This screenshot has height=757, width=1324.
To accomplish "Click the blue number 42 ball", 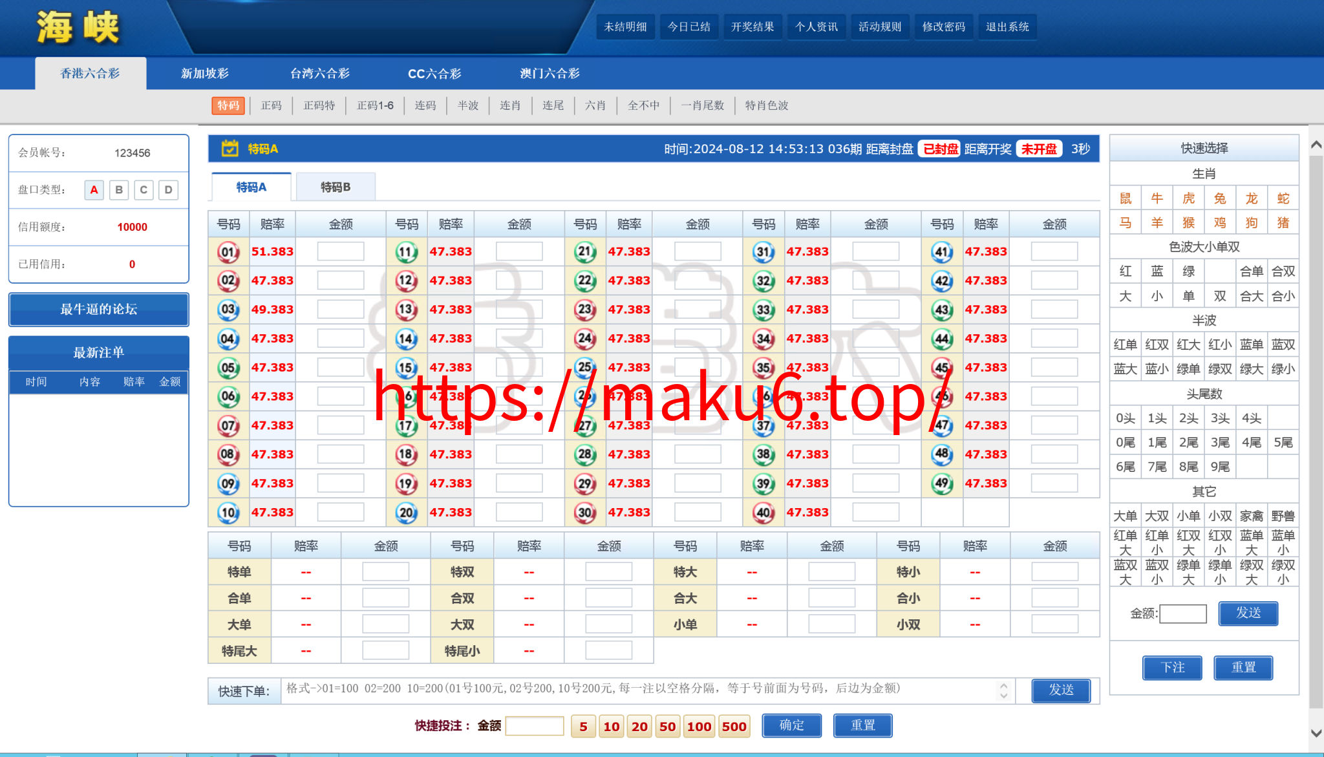I will click(942, 281).
